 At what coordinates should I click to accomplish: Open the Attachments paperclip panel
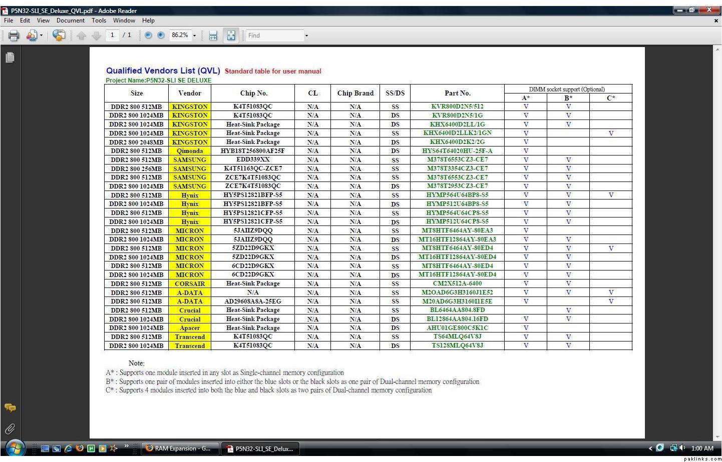(x=10, y=428)
